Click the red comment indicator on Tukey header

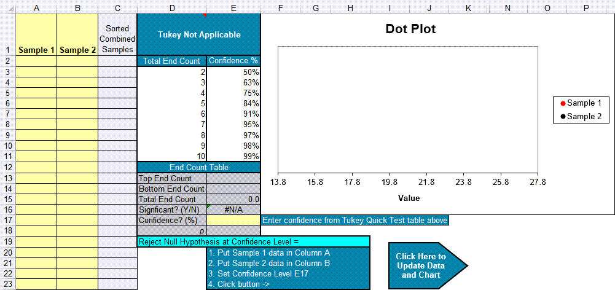point(204,15)
